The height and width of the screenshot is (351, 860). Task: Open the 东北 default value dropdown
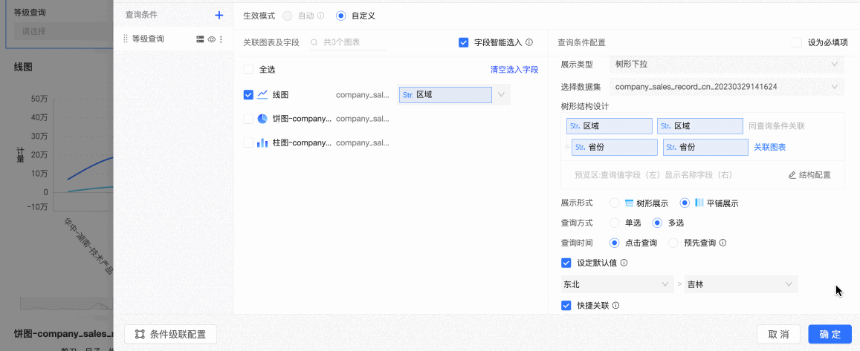[x=615, y=284]
